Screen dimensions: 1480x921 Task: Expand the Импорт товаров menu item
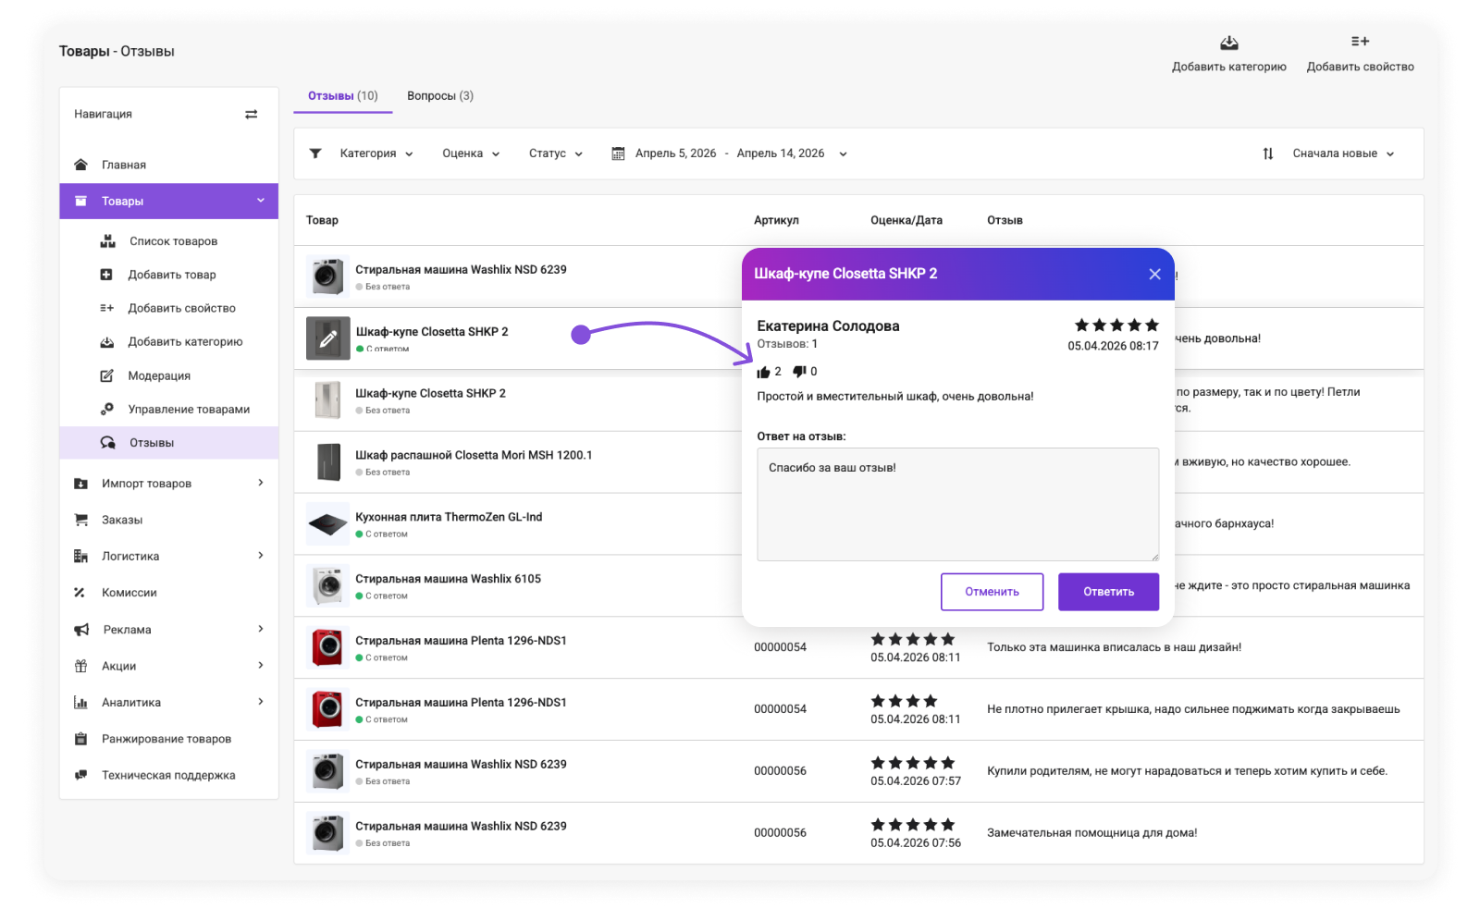pos(168,484)
